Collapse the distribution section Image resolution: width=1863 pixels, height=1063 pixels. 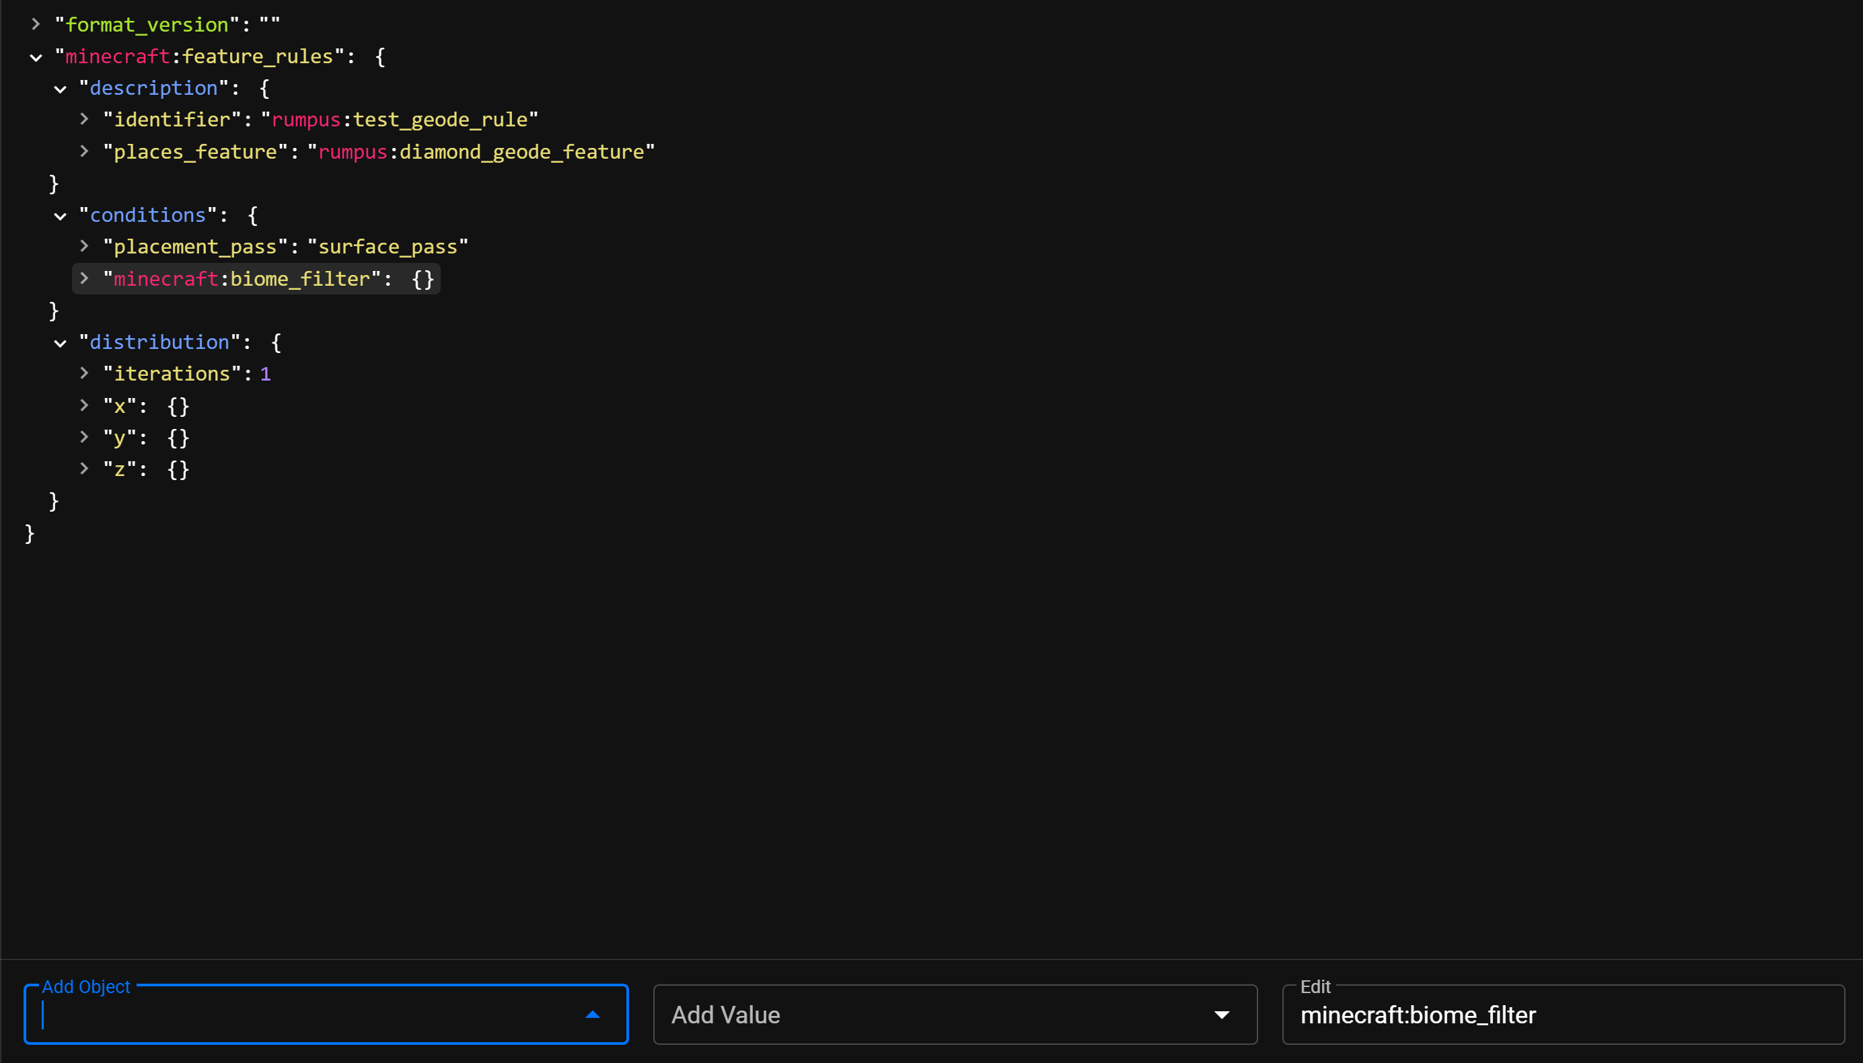pyautogui.click(x=60, y=342)
